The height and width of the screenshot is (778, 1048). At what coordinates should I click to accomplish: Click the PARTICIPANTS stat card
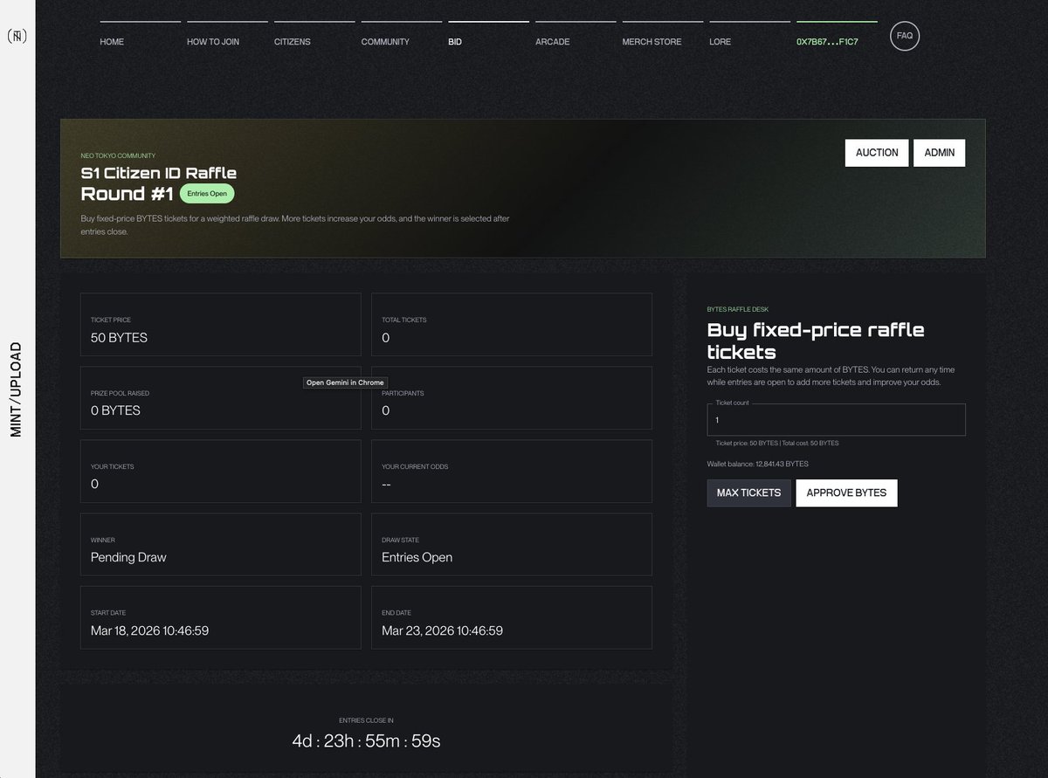click(512, 397)
